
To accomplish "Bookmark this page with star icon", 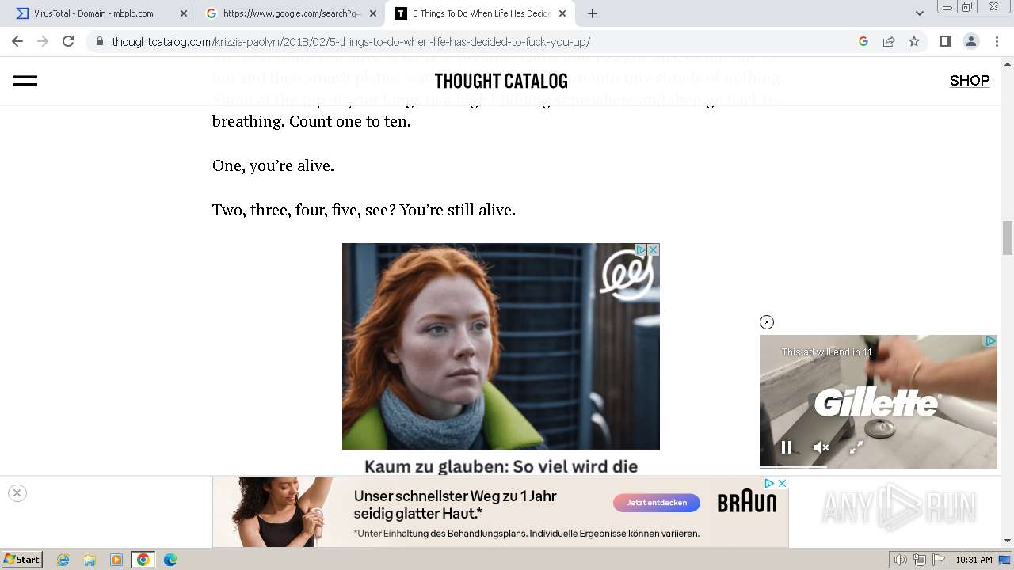I will 914,41.
